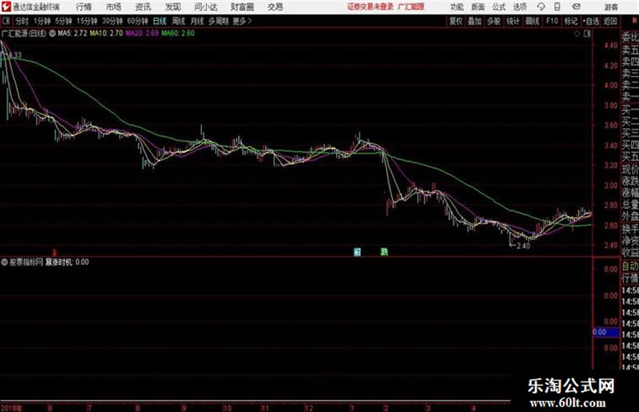639x412 pixels.
Task: Click the 叠加 overlay toolbar button
Action: pyautogui.click(x=475, y=21)
